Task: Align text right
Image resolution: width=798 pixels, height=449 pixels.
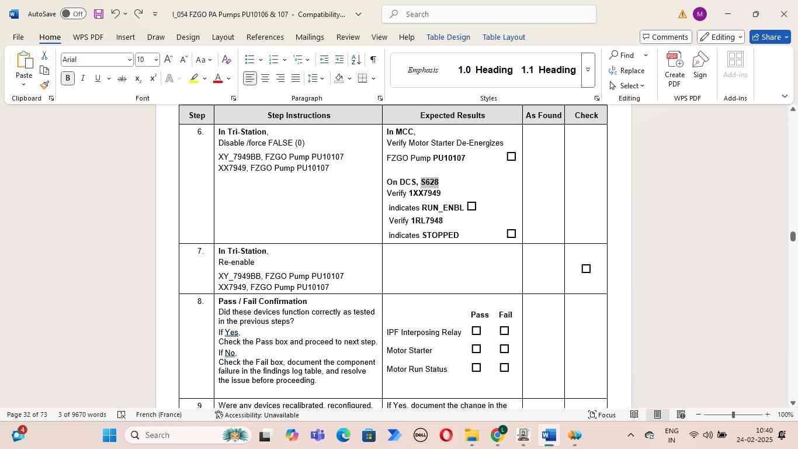Action: point(280,78)
